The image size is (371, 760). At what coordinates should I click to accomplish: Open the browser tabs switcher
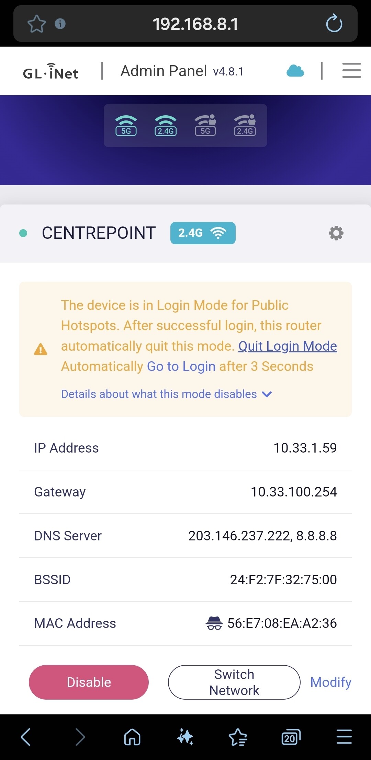[291, 737]
